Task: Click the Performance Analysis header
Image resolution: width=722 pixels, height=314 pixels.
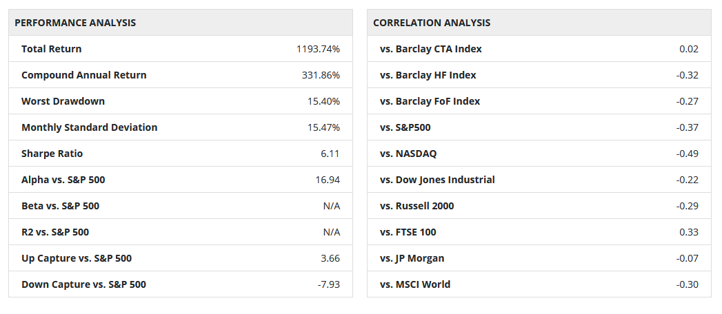Action: [x=75, y=23]
